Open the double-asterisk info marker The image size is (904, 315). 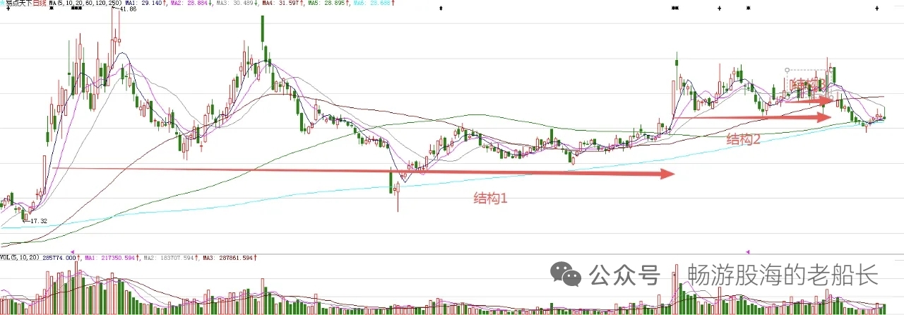pos(675,8)
